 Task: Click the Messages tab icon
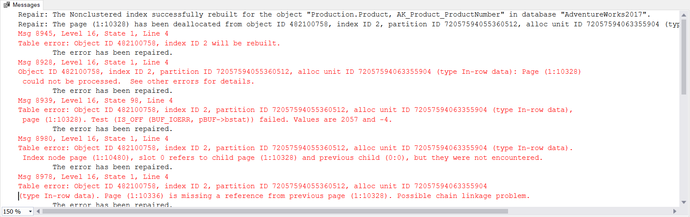7,5
